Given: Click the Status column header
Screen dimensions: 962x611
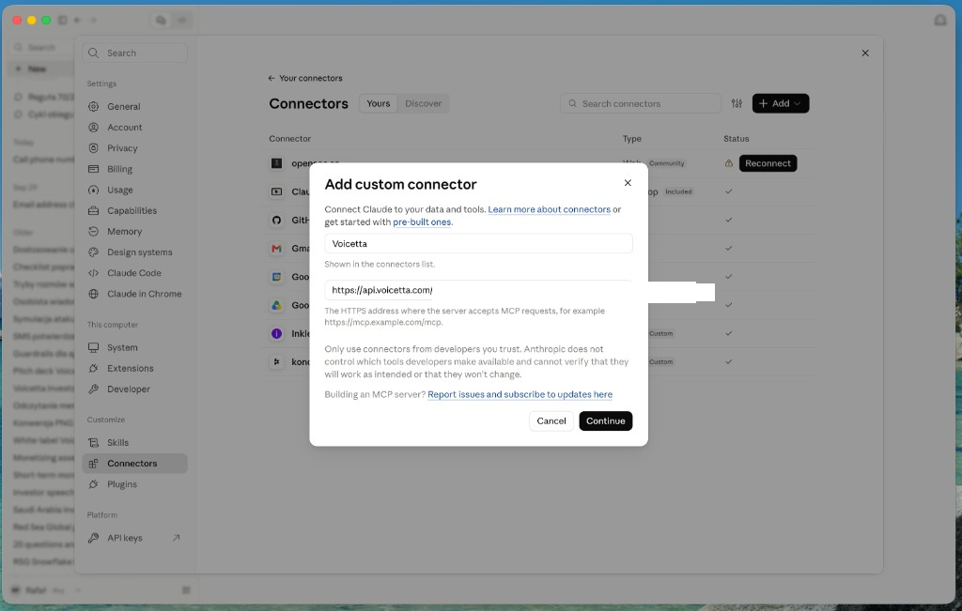Looking at the screenshot, I should (737, 139).
